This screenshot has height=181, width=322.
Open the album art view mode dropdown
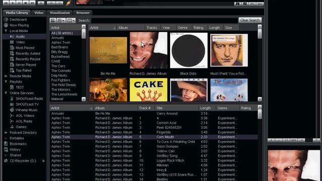tap(61, 21)
